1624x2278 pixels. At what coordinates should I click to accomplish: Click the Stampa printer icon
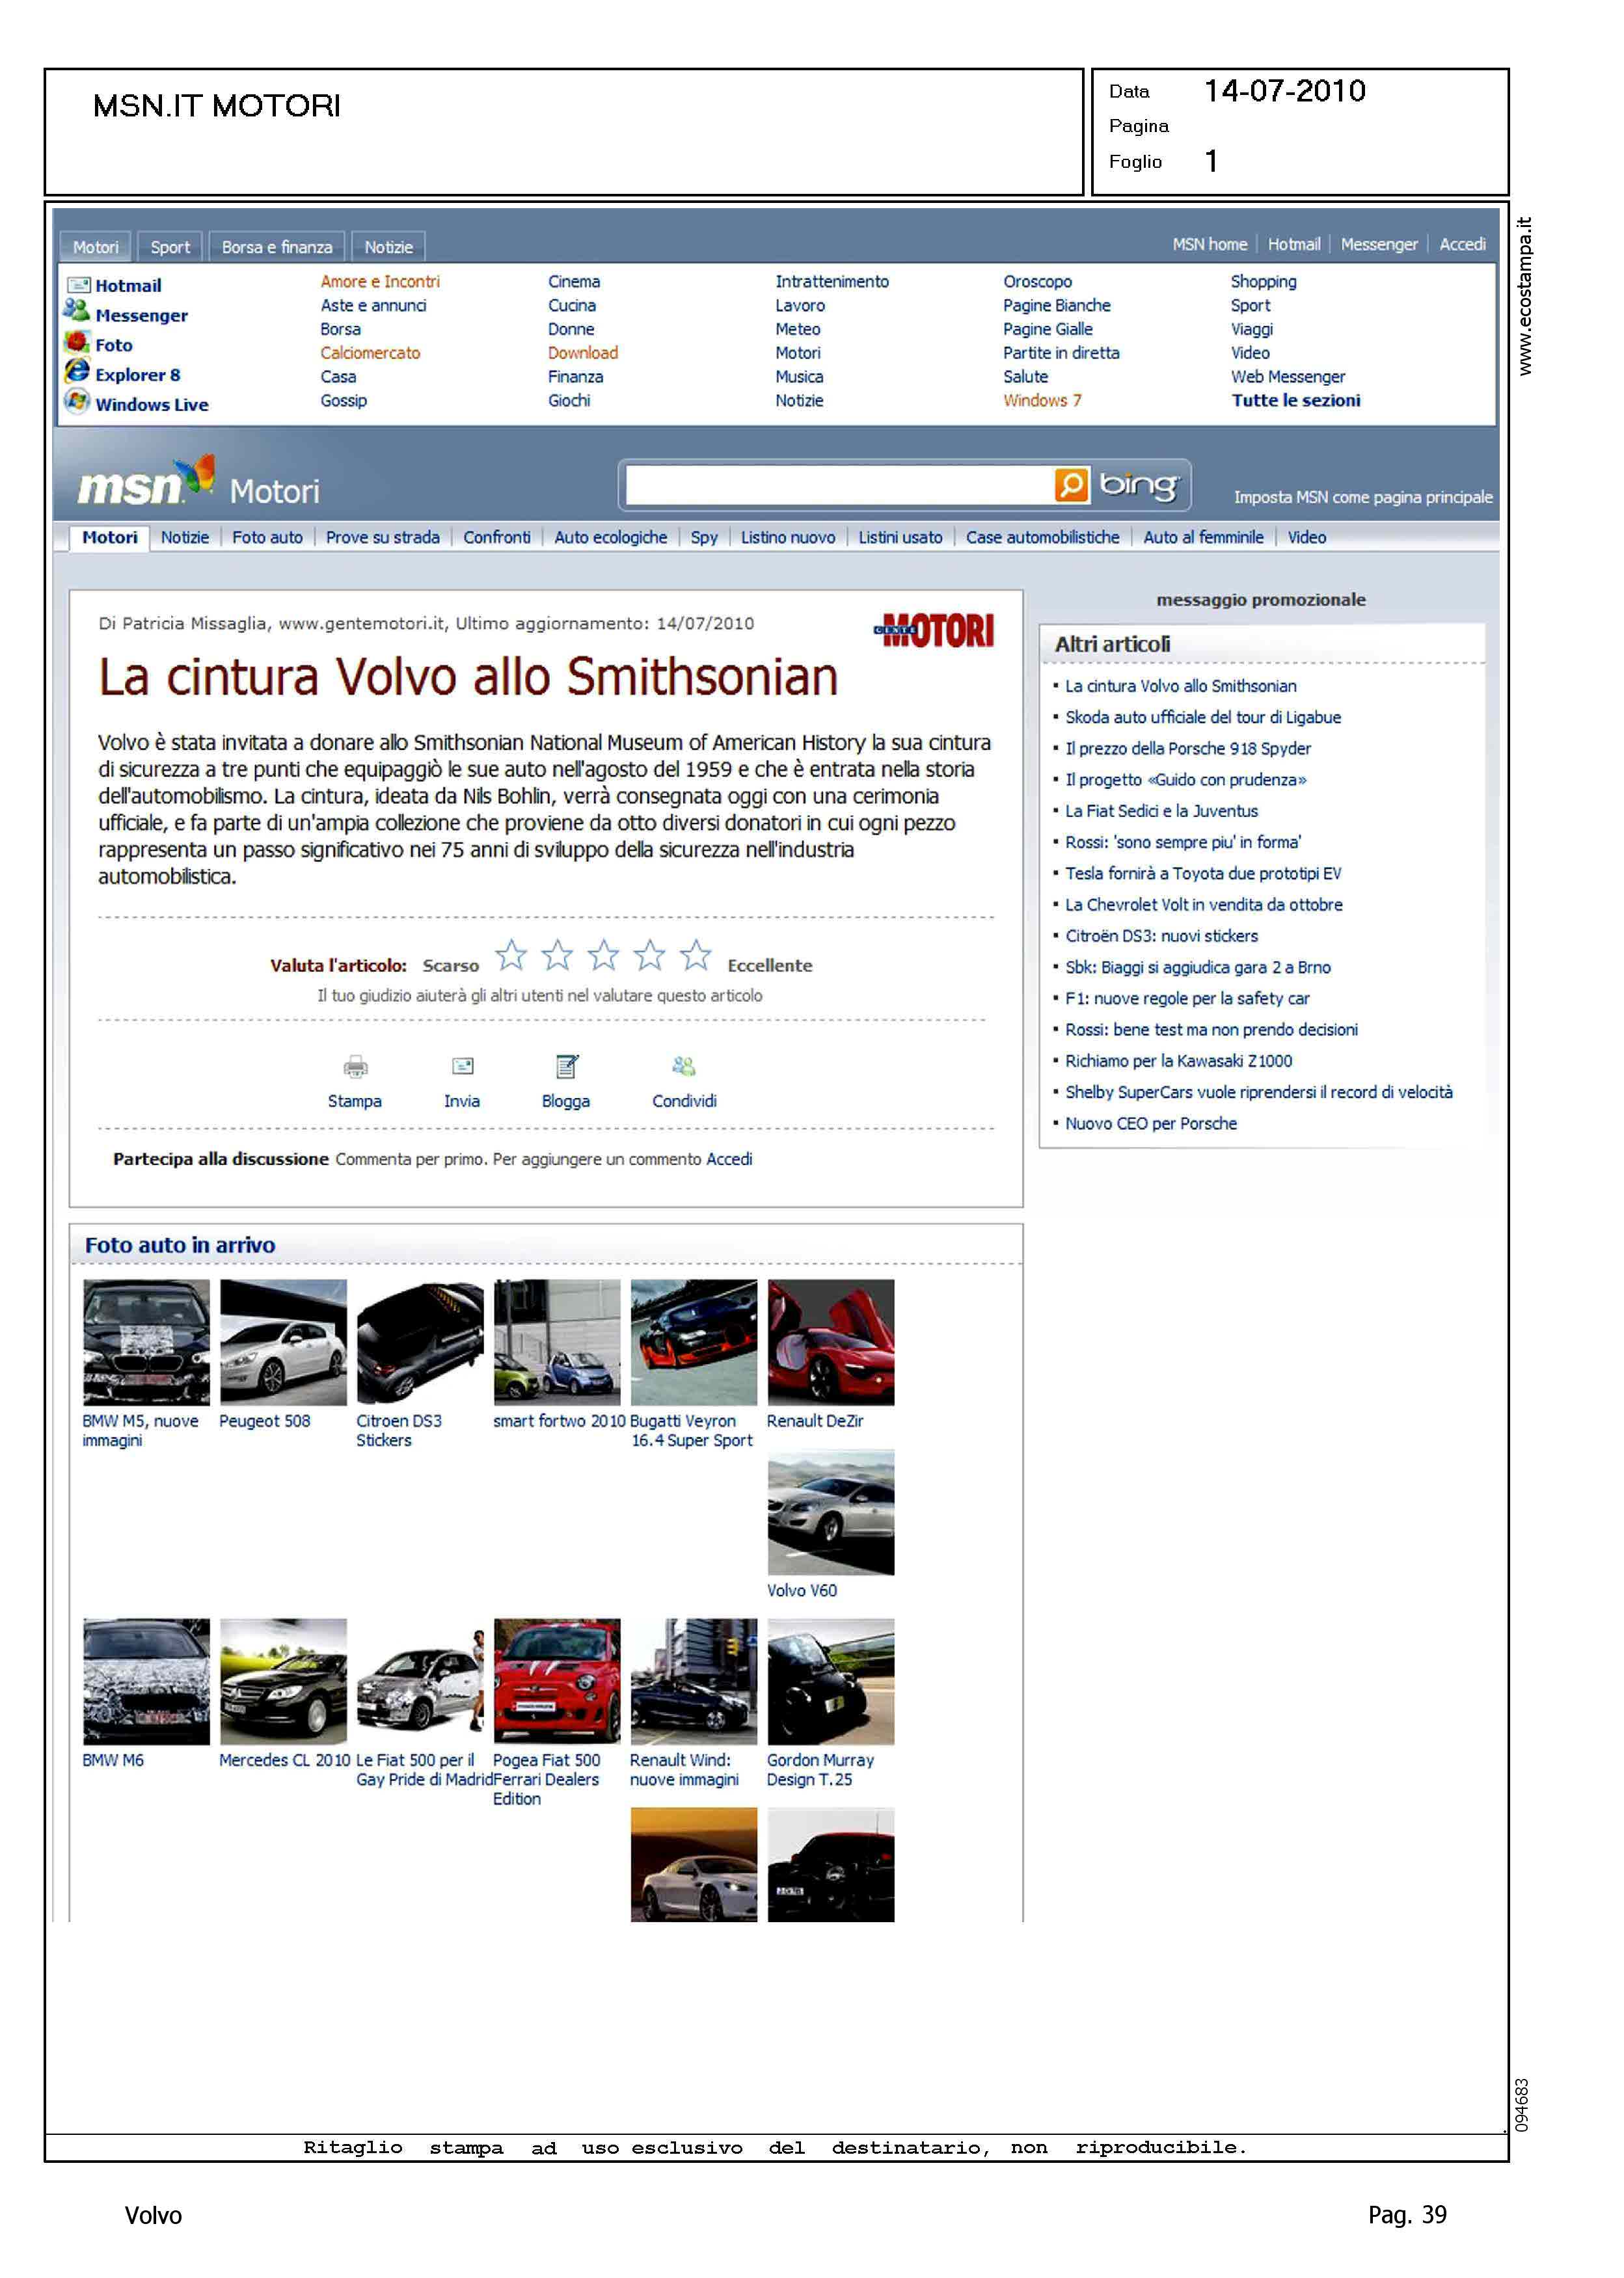click(x=355, y=1067)
